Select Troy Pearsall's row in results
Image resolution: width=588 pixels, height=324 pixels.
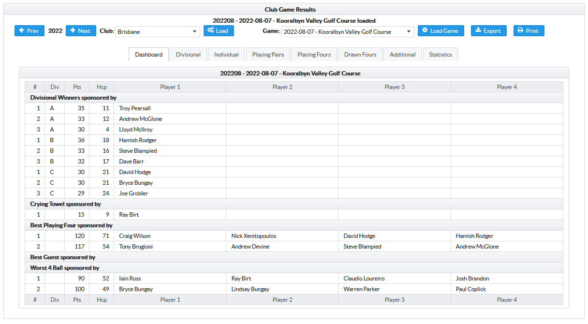(135, 108)
